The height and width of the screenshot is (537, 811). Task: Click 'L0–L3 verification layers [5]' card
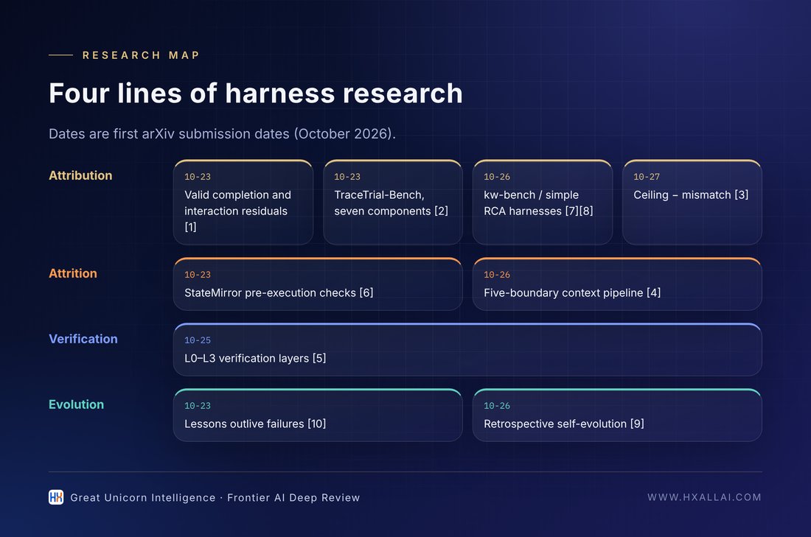(467, 349)
